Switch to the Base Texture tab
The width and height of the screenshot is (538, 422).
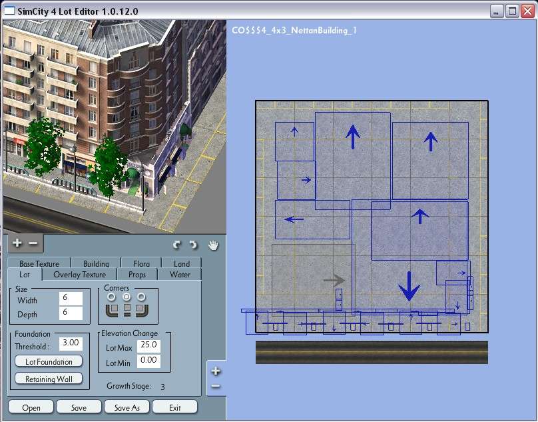pyautogui.click(x=39, y=263)
